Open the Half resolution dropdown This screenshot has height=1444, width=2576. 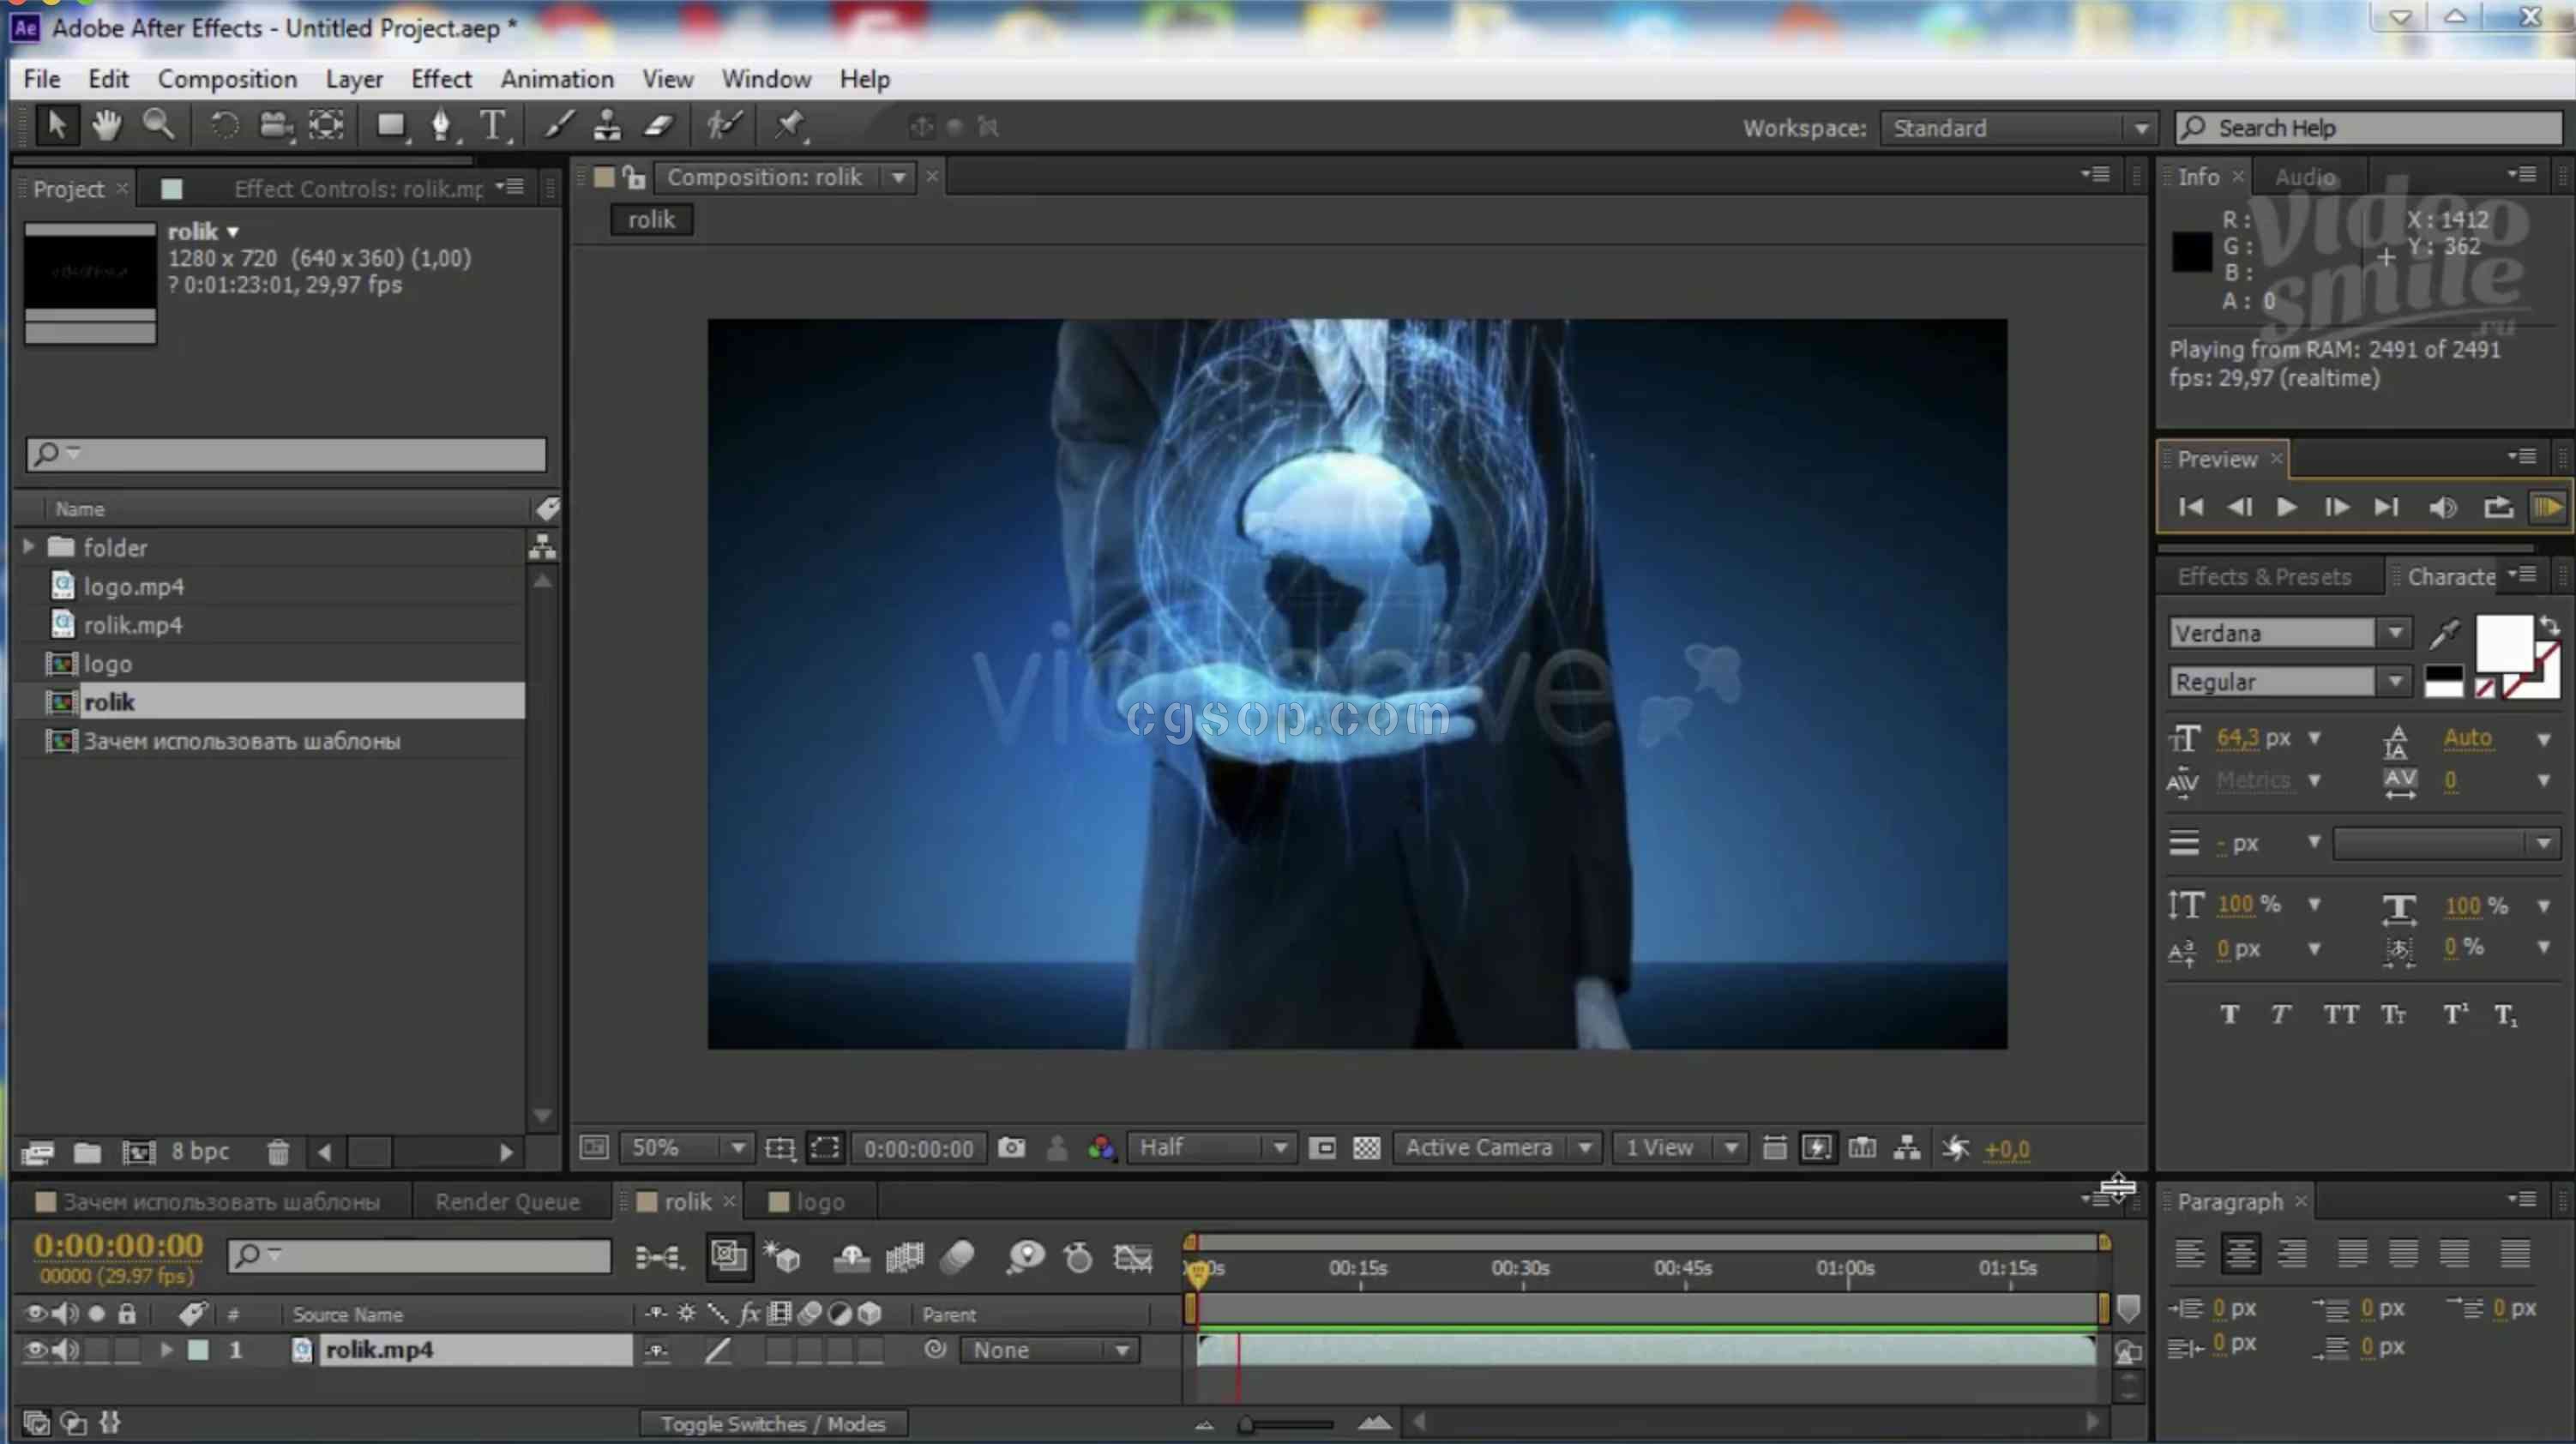(1212, 1148)
